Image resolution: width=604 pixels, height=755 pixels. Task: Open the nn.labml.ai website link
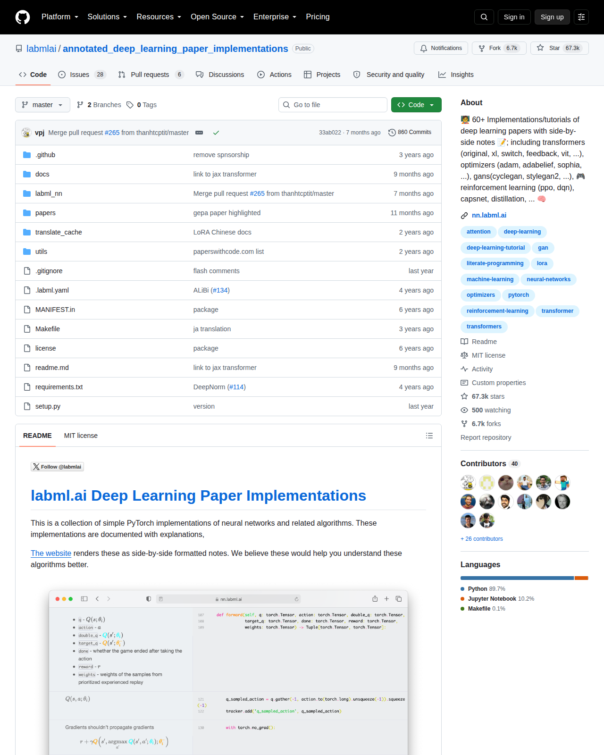point(489,215)
